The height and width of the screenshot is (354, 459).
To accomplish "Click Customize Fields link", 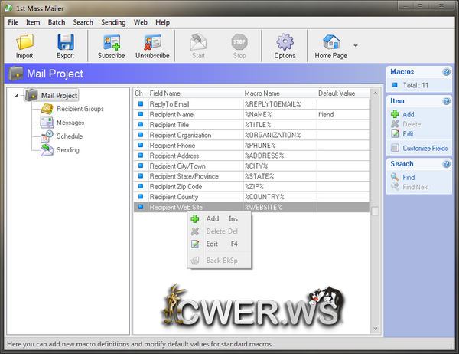I will coord(423,148).
